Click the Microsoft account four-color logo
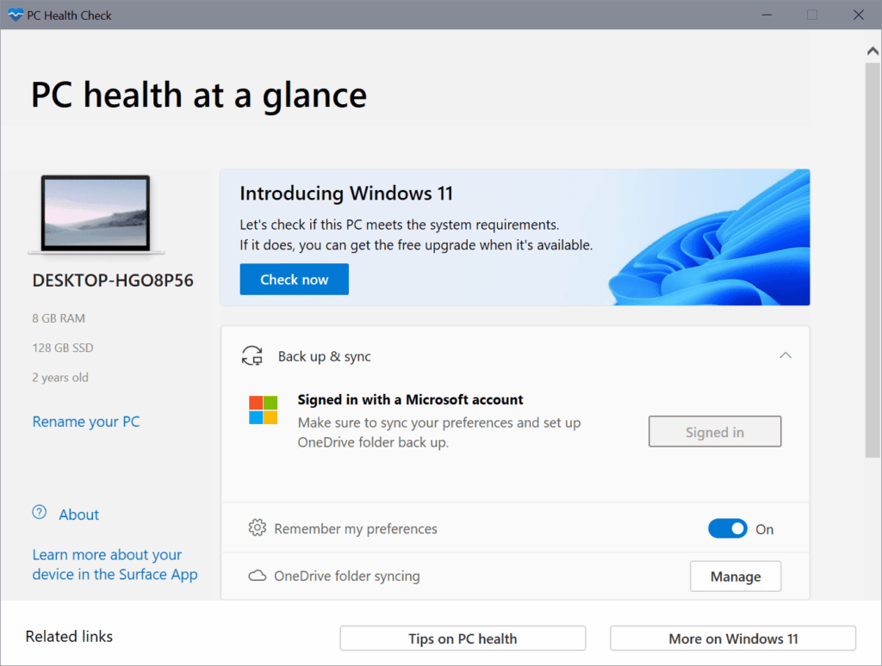Image resolution: width=882 pixels, height=666 pixels. coord(264,410)
